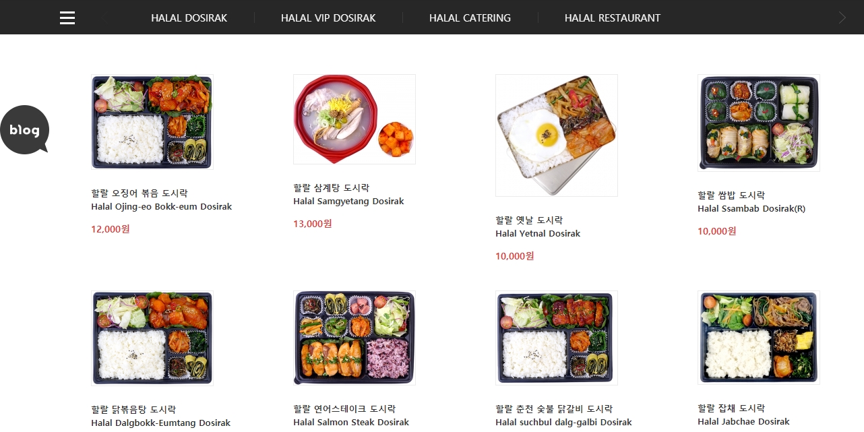View the Ojing-eo Bokk-eum lunchbox photo

pos(152,122)
